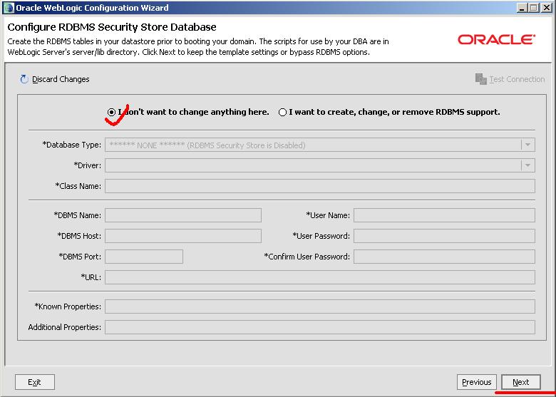Close the Configuration Wizard window
The width and height of the screenshot is (556, 397).
(547, 8)
